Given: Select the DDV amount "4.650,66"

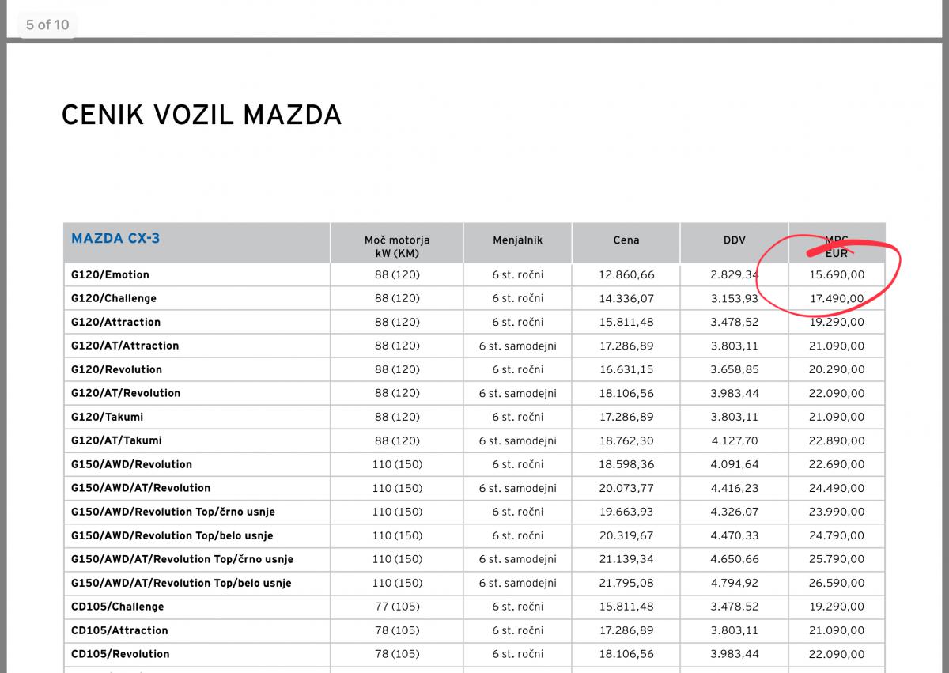Looking at the screenshot, I should (x=735, y=559).
